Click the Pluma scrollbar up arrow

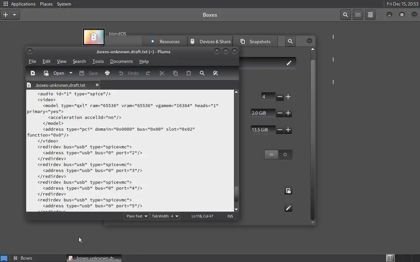coord(236,92)
